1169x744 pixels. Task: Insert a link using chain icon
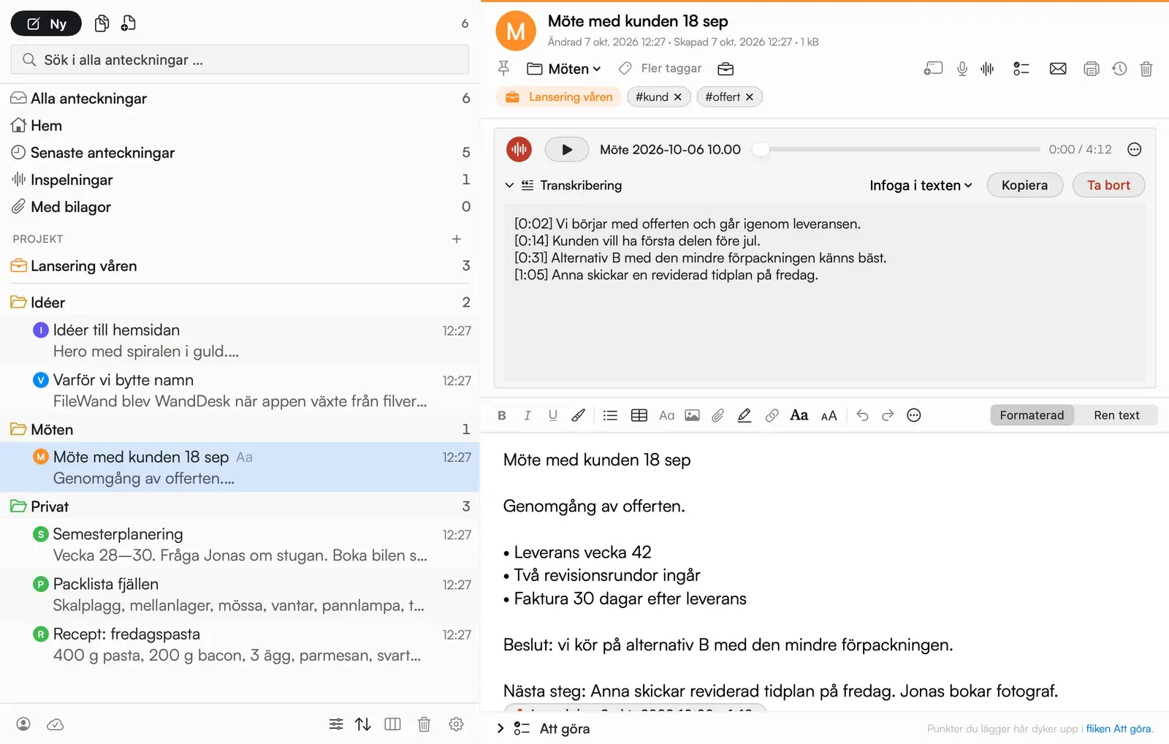(772, 415)
